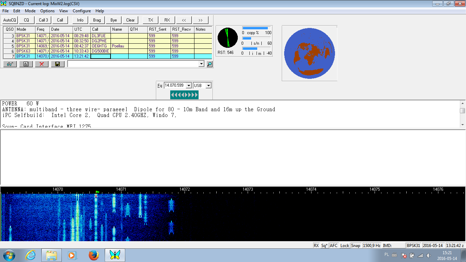Click the world map globe display
The width and height of the screenshot is (466, 262).
tap(309, 53)
